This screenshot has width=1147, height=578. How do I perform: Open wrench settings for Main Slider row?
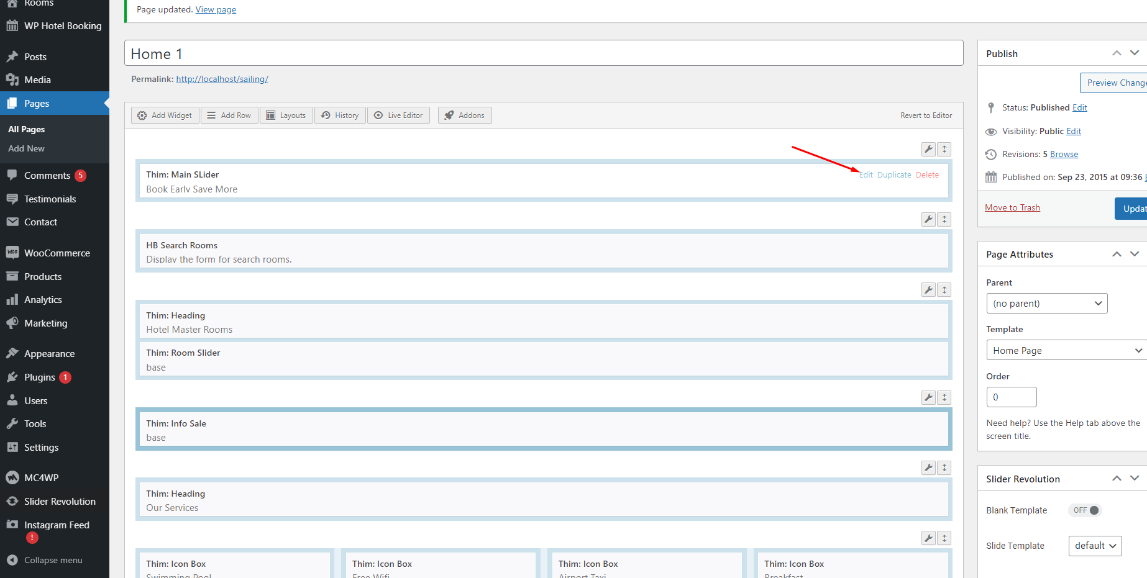click(928, 149)
